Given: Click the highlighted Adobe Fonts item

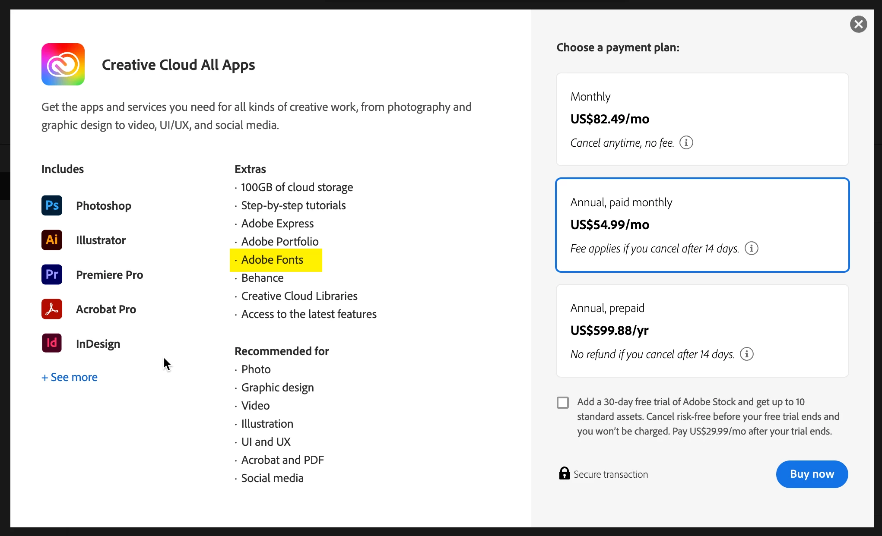Looking at the screenshot, I should (272, 260).
